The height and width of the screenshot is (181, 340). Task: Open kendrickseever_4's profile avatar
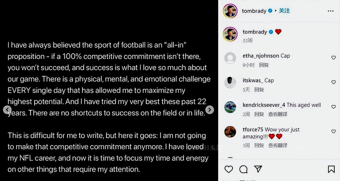(230, 107)
